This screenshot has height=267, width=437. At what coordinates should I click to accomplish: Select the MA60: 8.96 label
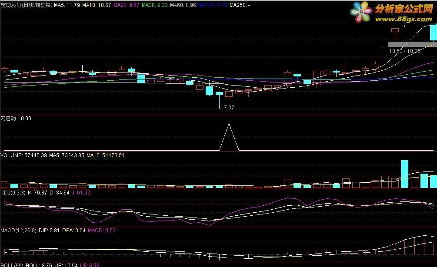(183, 5)
